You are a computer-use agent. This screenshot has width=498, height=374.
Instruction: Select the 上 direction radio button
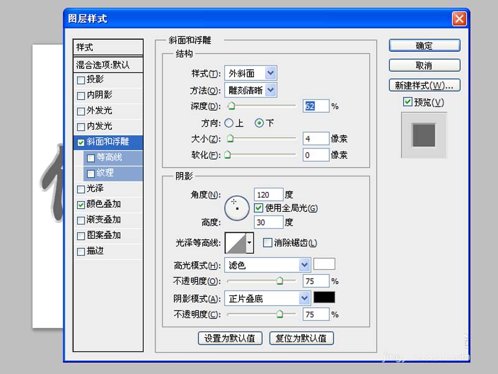click(x=228, y=123)
